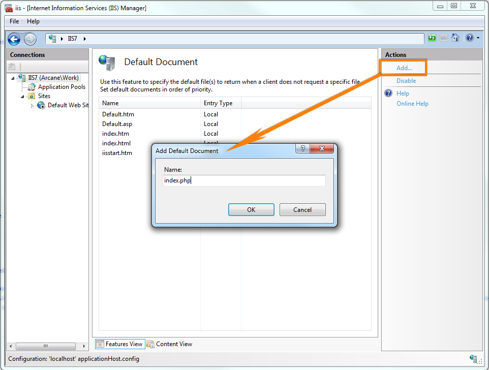Click the dialog's question mark help button
This screenshot has height=370, width=489.
pyautogui.click(x=302, y=149)
